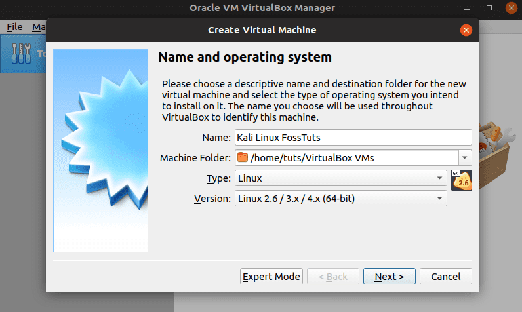
Task: Click the Name field containing Kali Linux FossTuts
Action: coord(353,138)
